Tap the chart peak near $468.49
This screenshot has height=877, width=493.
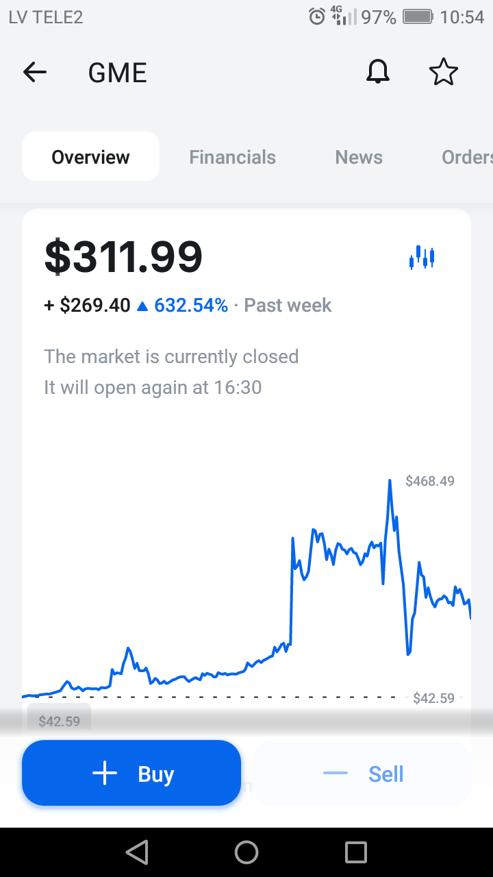coord(390,481)
